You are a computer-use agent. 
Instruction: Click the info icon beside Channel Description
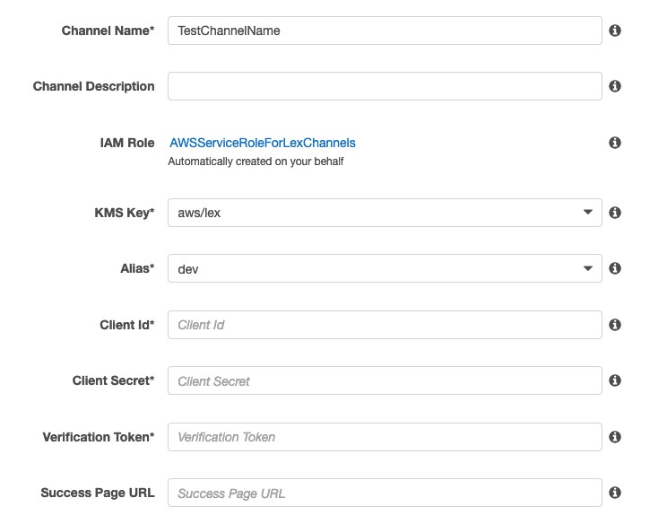(615, 86)
